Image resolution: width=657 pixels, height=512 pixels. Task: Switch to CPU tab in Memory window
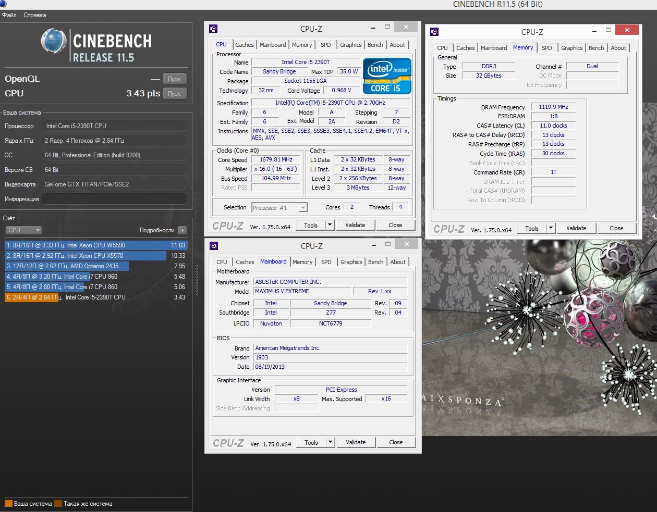coord(442,48)
